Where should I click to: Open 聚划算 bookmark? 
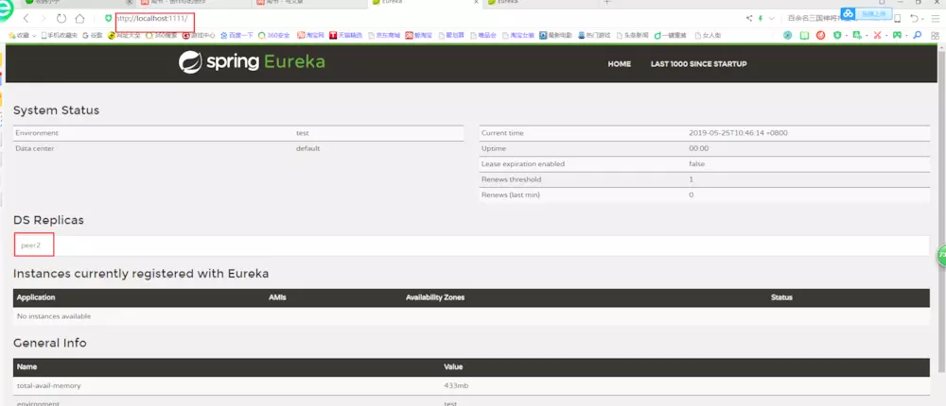click(x=451, y=36)
